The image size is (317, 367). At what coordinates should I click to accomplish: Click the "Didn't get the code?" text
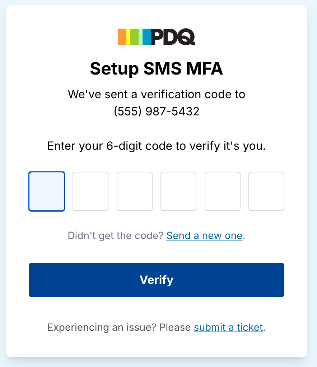[x=115, y=236]
